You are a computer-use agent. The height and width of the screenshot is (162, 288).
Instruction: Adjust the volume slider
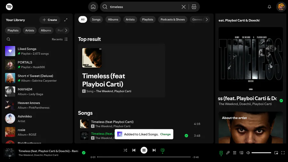click(x=261, y=153)
